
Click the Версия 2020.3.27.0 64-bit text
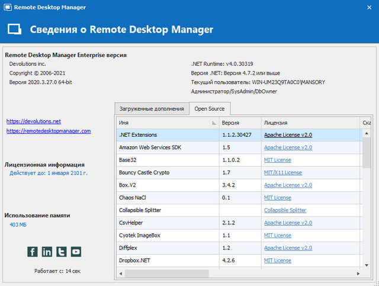[x=41, y=82]
